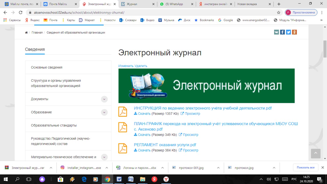This screenshot has height=184, width=327.
Task: Share page via Twitter icon
Action: coord(288,32)
